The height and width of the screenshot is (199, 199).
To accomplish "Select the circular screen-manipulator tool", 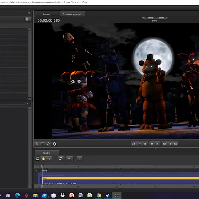I will 54,144.
